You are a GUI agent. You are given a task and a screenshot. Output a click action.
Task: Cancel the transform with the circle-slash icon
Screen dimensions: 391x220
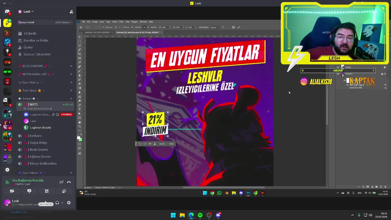[x=233, y=27]
